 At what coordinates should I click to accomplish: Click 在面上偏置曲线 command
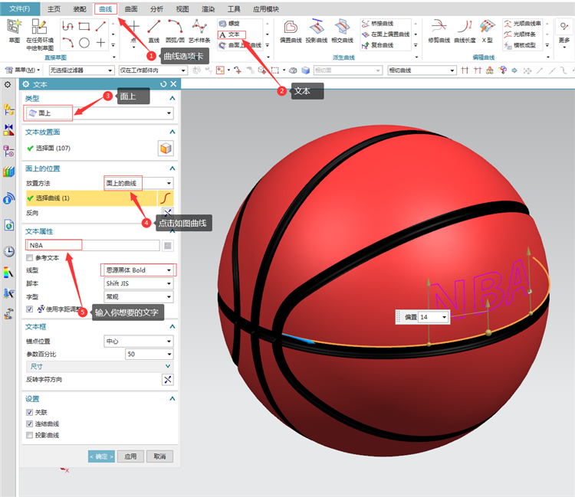click(386, 34)
